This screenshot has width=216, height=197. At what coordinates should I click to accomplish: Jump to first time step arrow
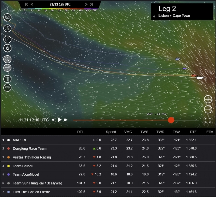(26, 4)
